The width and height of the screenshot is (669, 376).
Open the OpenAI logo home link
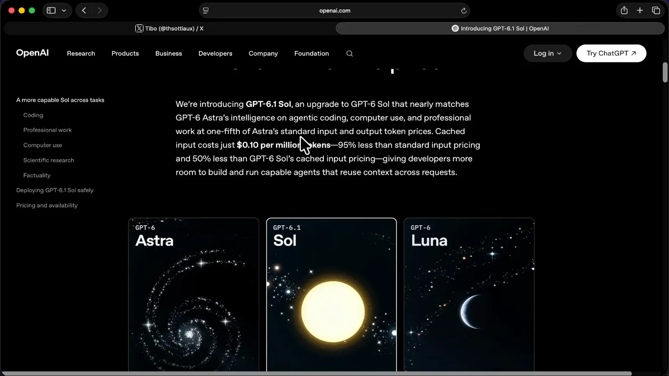[32, 53]
